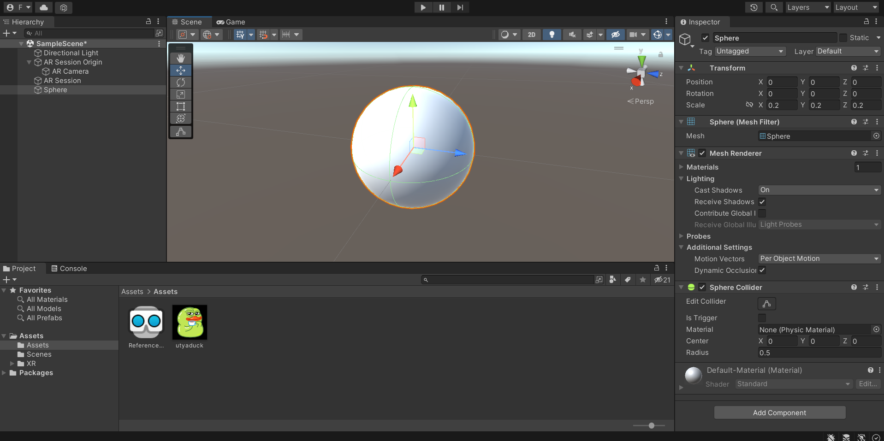The width and height of the screenshot is (884, 441).
Task: Check the Is Trigger box
Action: (x=762, y=318)
